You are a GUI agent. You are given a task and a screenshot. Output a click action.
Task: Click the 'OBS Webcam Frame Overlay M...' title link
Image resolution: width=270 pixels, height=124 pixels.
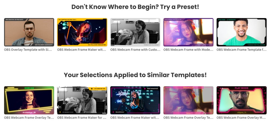point(241,118)
